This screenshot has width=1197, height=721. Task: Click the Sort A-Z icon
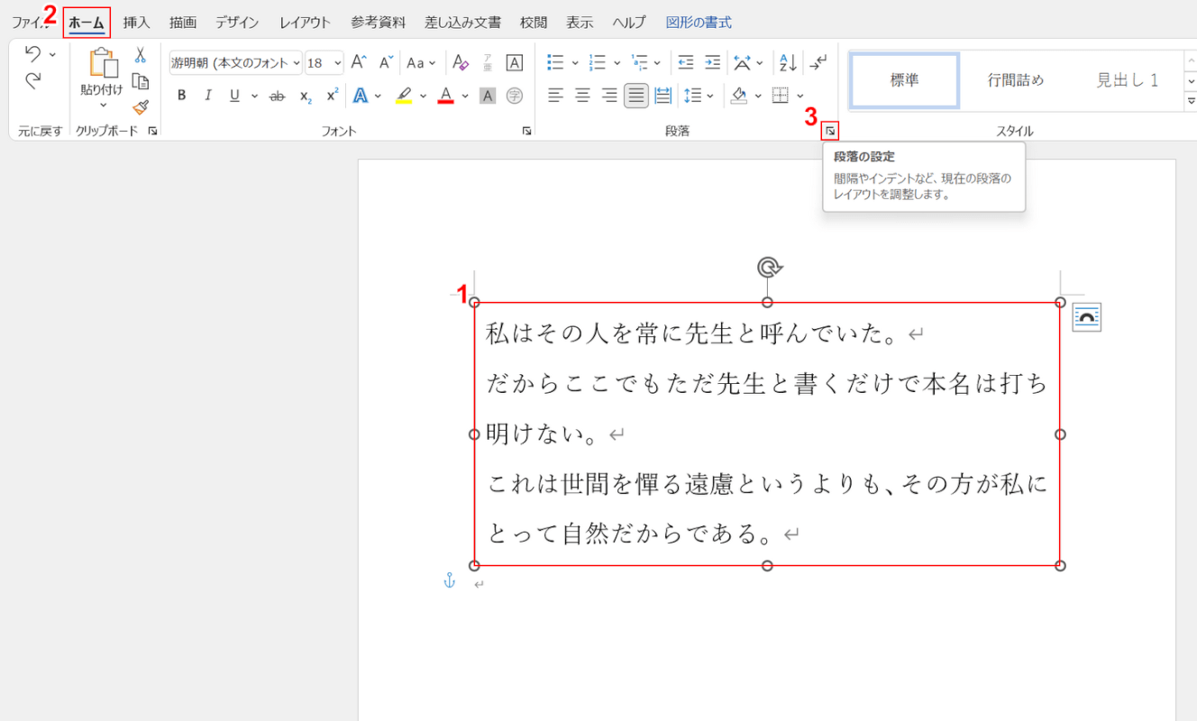pyautogui.click(x=788, y=62)
